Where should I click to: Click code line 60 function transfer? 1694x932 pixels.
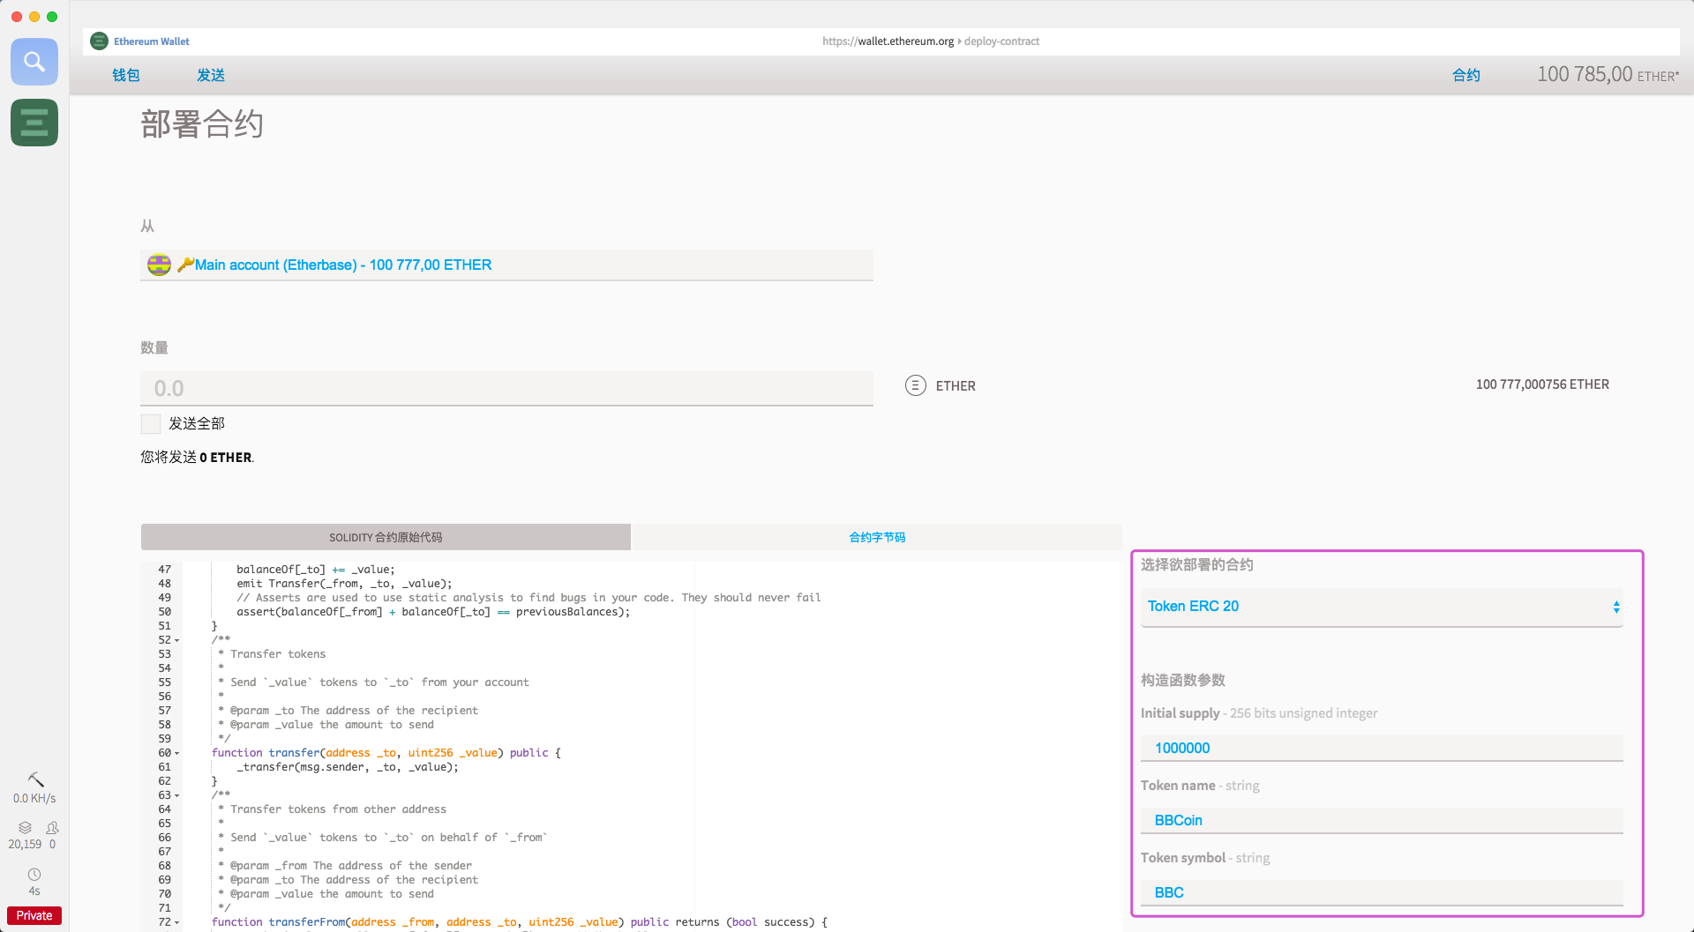tap(386, 753)
